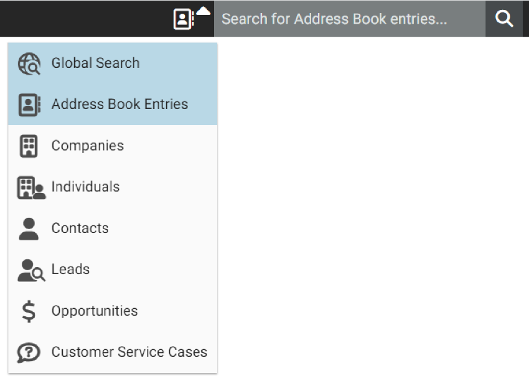This screenshot has height=386, width=529.
Task: Click the Companies building icon
Action: tap(29, 146)
